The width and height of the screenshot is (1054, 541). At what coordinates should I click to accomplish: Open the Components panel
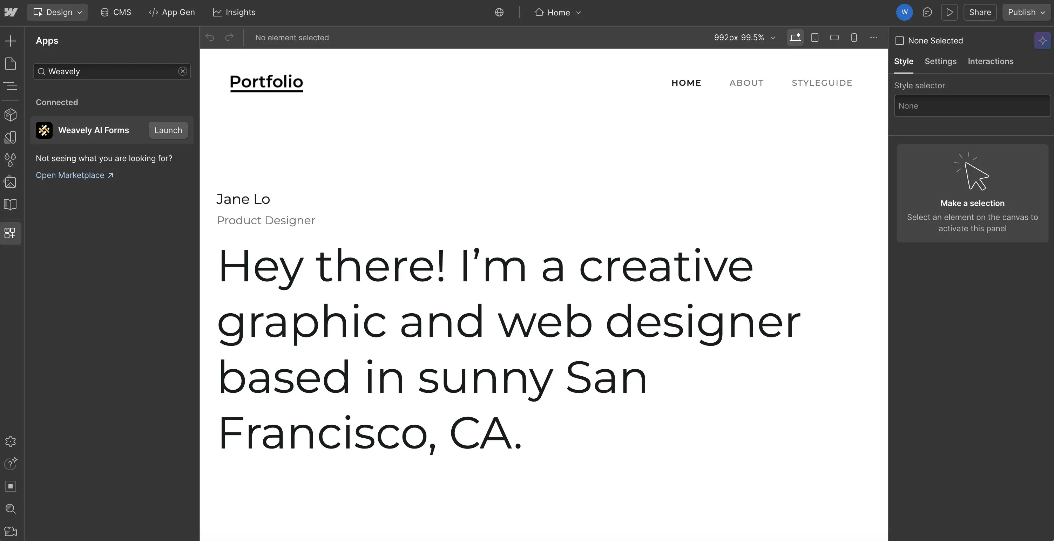[10, 115]
